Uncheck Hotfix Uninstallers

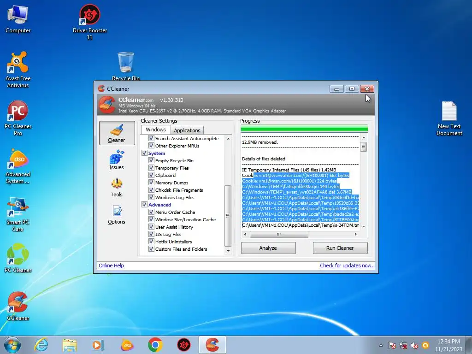151,242
